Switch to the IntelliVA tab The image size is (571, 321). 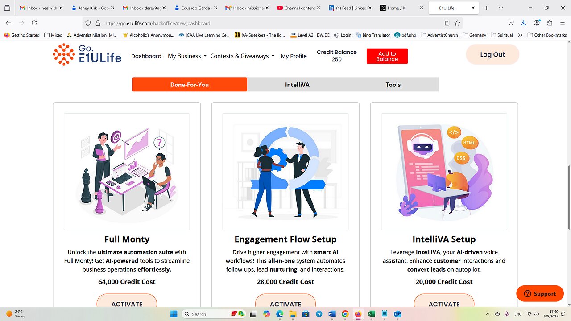click(x=298, y=85)
